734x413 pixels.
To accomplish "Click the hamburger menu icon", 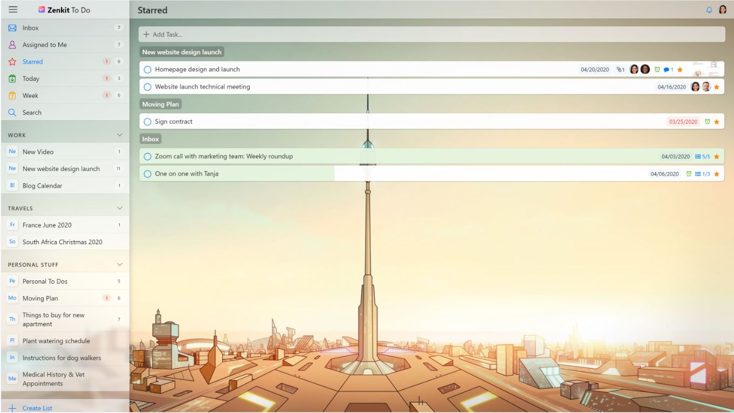I will tap(13, 10).
